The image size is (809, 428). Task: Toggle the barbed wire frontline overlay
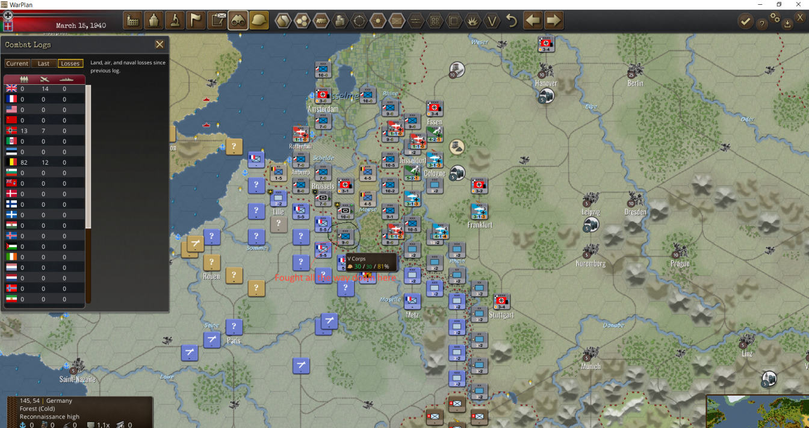pos(416,20)
